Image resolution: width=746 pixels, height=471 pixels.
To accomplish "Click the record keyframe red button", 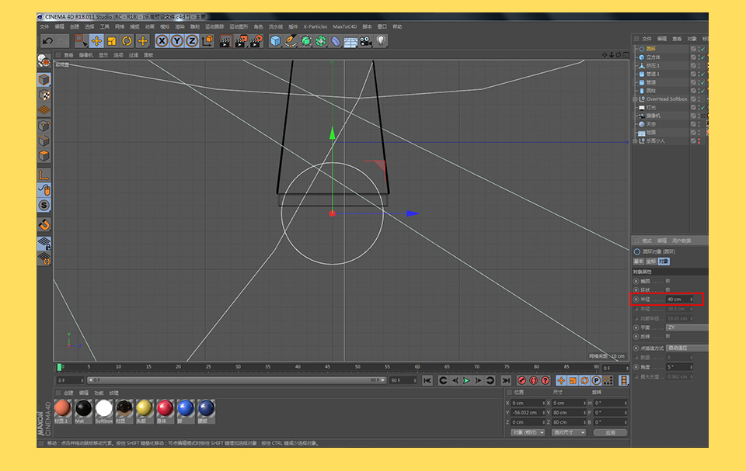I will [x=522, y=380].
